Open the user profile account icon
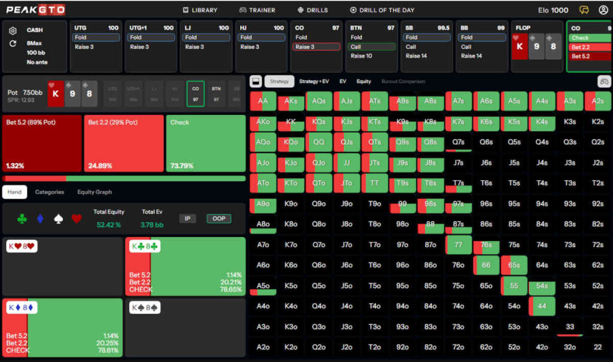613x362 pixels. coord(603,10)
